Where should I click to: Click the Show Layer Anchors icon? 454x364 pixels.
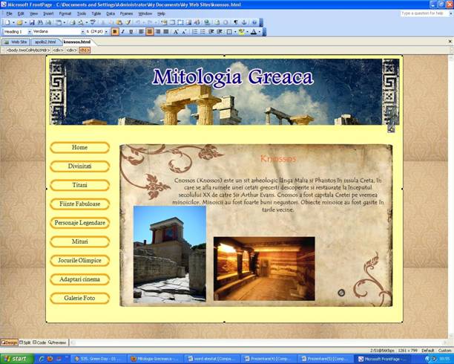coord(244,22)
